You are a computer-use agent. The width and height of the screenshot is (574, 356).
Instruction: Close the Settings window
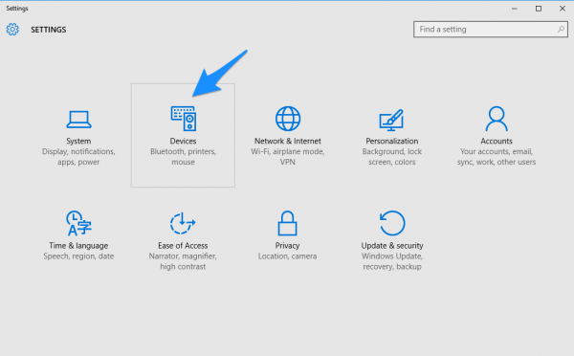pos(563,9)
